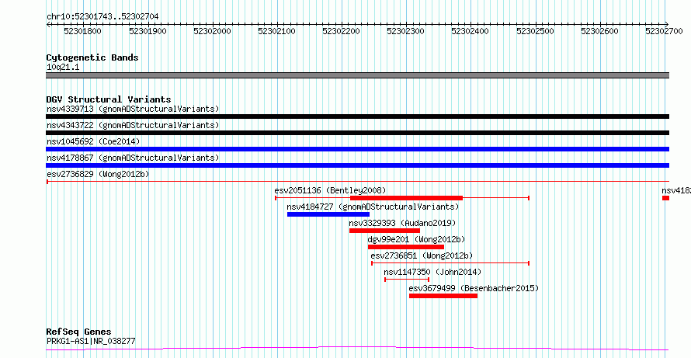Open variant label nsv4184727 (gnomADStructuralVariants)
Image resolution: width=691 pixels, height=358 pixels.
(373, 207)
